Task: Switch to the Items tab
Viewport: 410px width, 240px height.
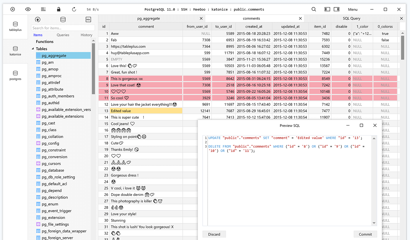Action: [x=38, y=35]
